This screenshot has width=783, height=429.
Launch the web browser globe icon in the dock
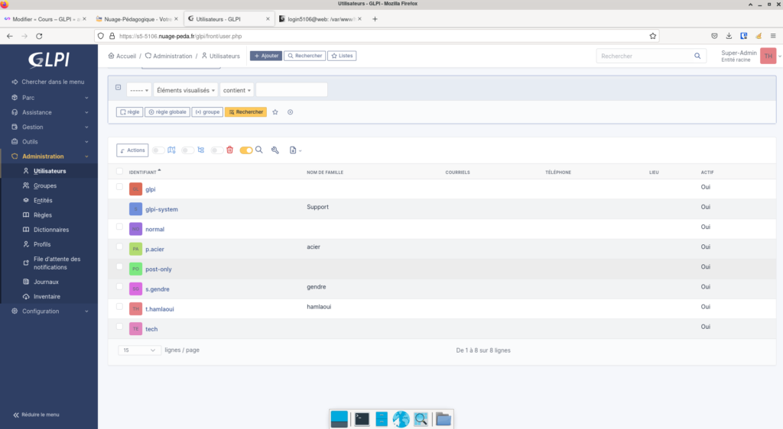coord(401,419)
